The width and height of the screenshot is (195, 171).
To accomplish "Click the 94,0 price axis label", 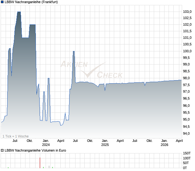I will pyautogui.click(x=187, y=133).
